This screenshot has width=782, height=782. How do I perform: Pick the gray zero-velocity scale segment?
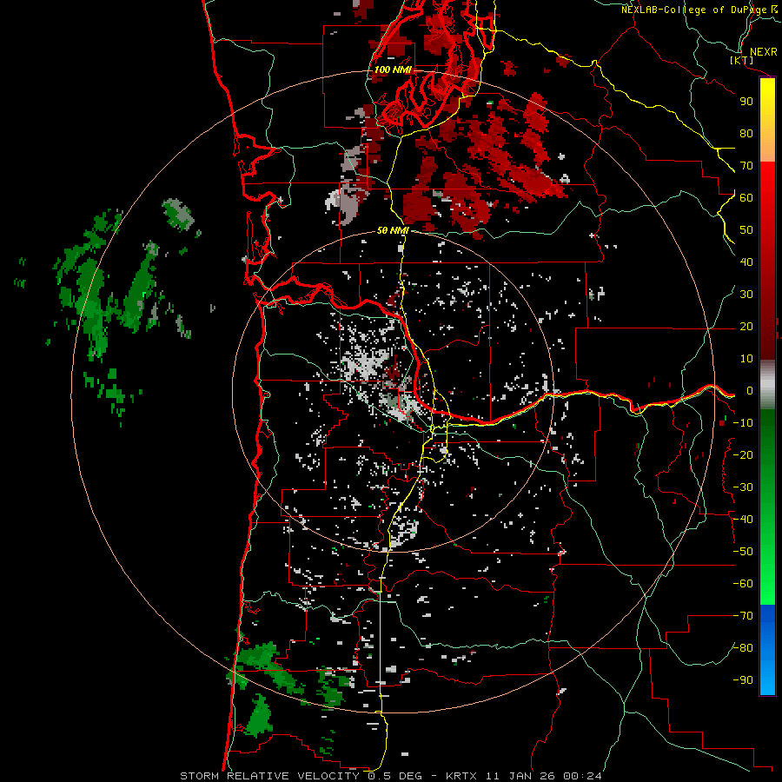767,385
